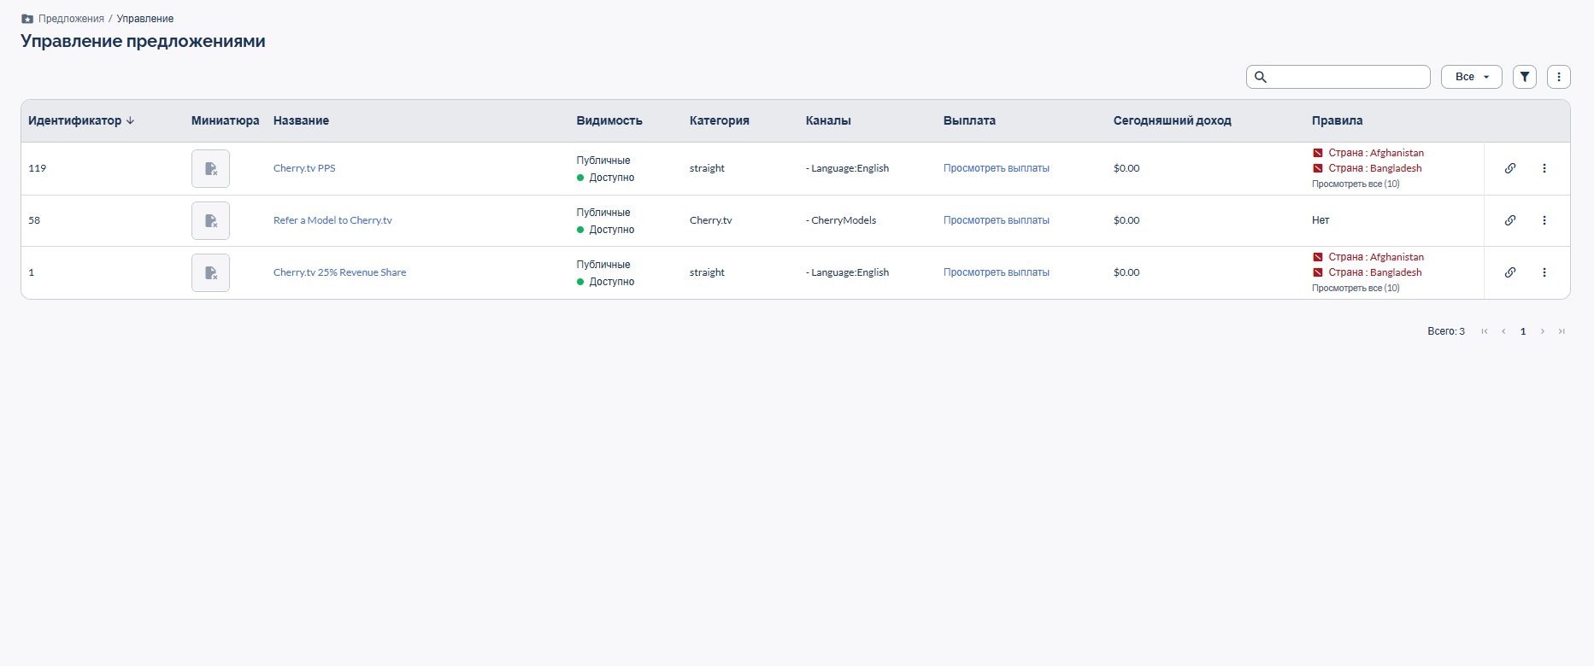This screenshot has width=1594, height=666.
Task: View all 10 rules for 25% Revenue Share
Action: (1356, 288)
